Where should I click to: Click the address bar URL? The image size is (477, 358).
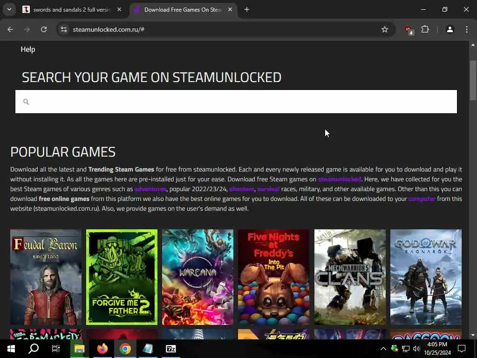point(109,29)
